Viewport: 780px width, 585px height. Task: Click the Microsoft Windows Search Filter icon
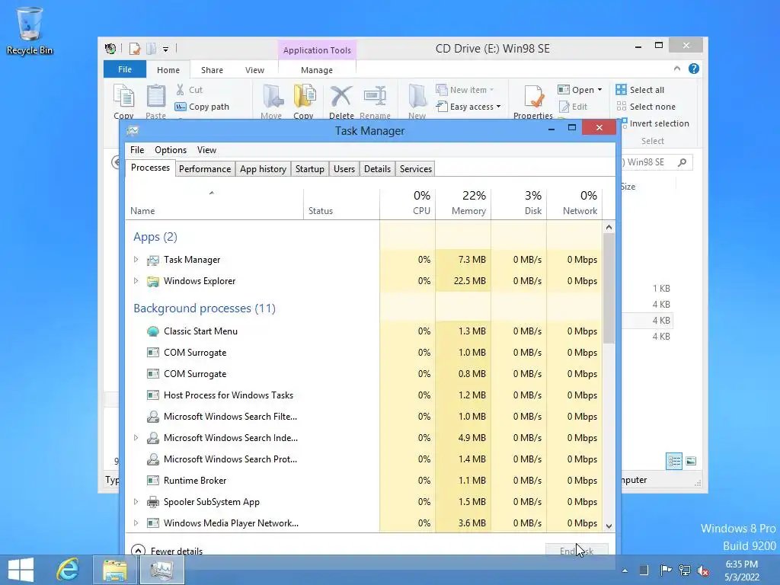click(x=152, y=417)
